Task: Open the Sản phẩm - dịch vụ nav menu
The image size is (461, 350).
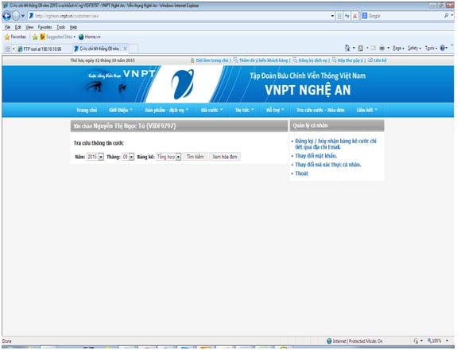Action: tap(166, 110)
